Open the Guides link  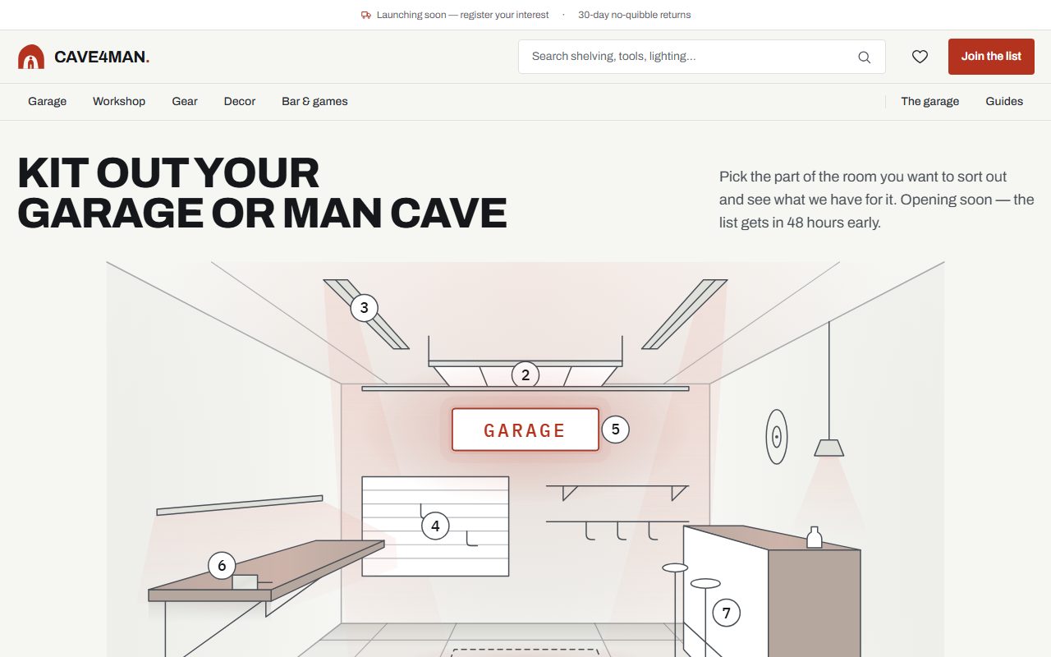1004,102
